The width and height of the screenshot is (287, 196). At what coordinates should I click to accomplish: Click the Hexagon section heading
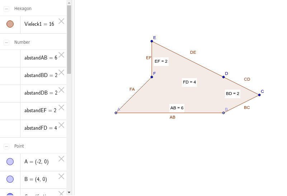(x=23, y=9)
